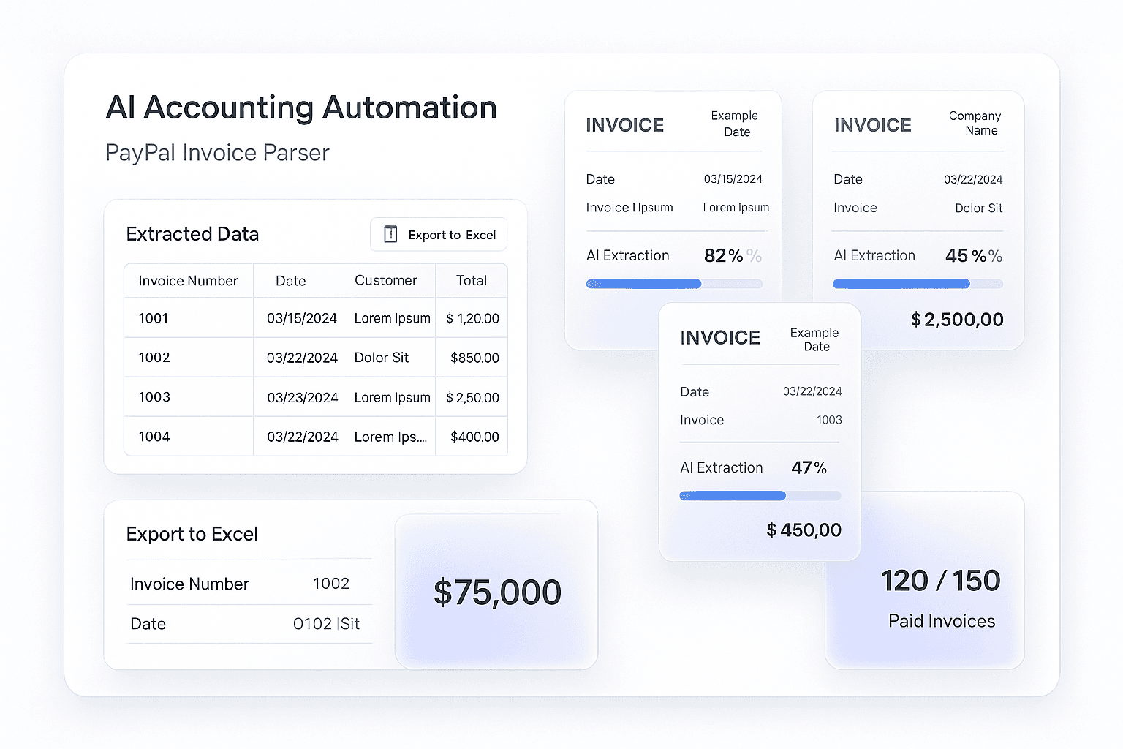Click the $ 2,50.00 total cell
The image size is (1123, 749).
[x=472, y=398]
